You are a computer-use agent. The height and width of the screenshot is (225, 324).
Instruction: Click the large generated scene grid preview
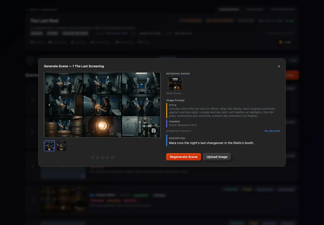pos(102,105)
